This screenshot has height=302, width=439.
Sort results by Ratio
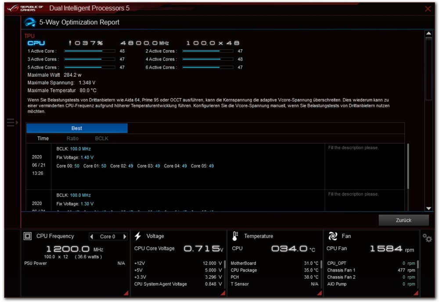tap(72, 138)
